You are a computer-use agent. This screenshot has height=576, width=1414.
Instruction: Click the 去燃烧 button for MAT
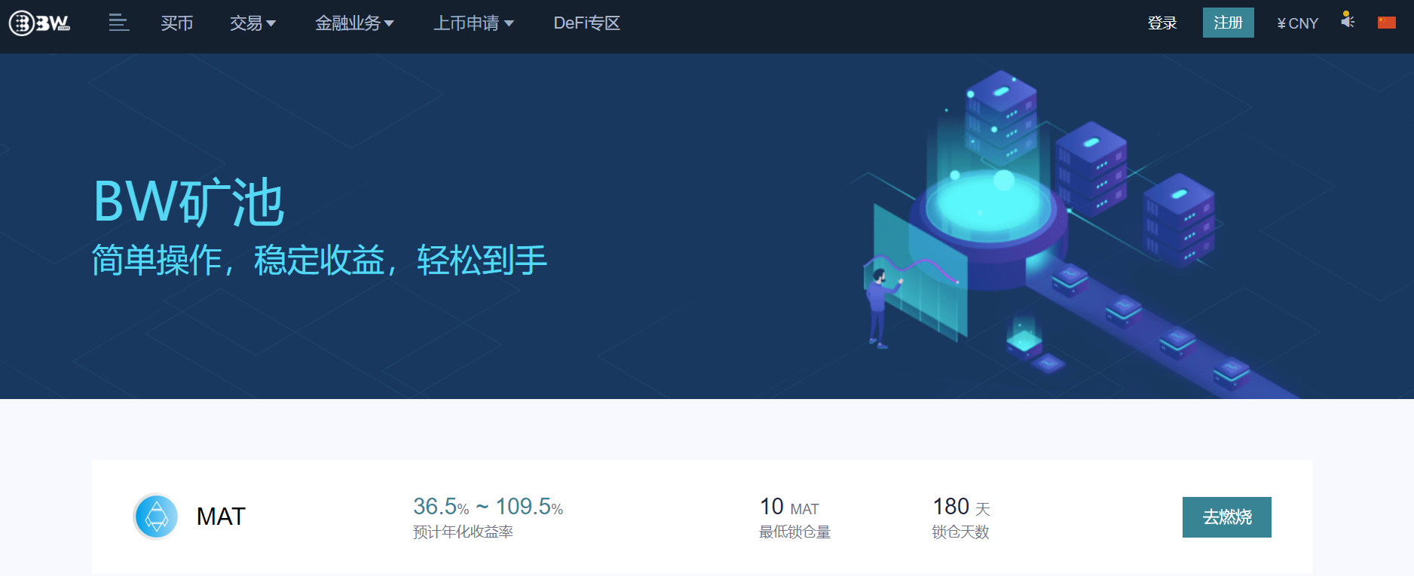pyautogui.click(x=1226, y=517)
